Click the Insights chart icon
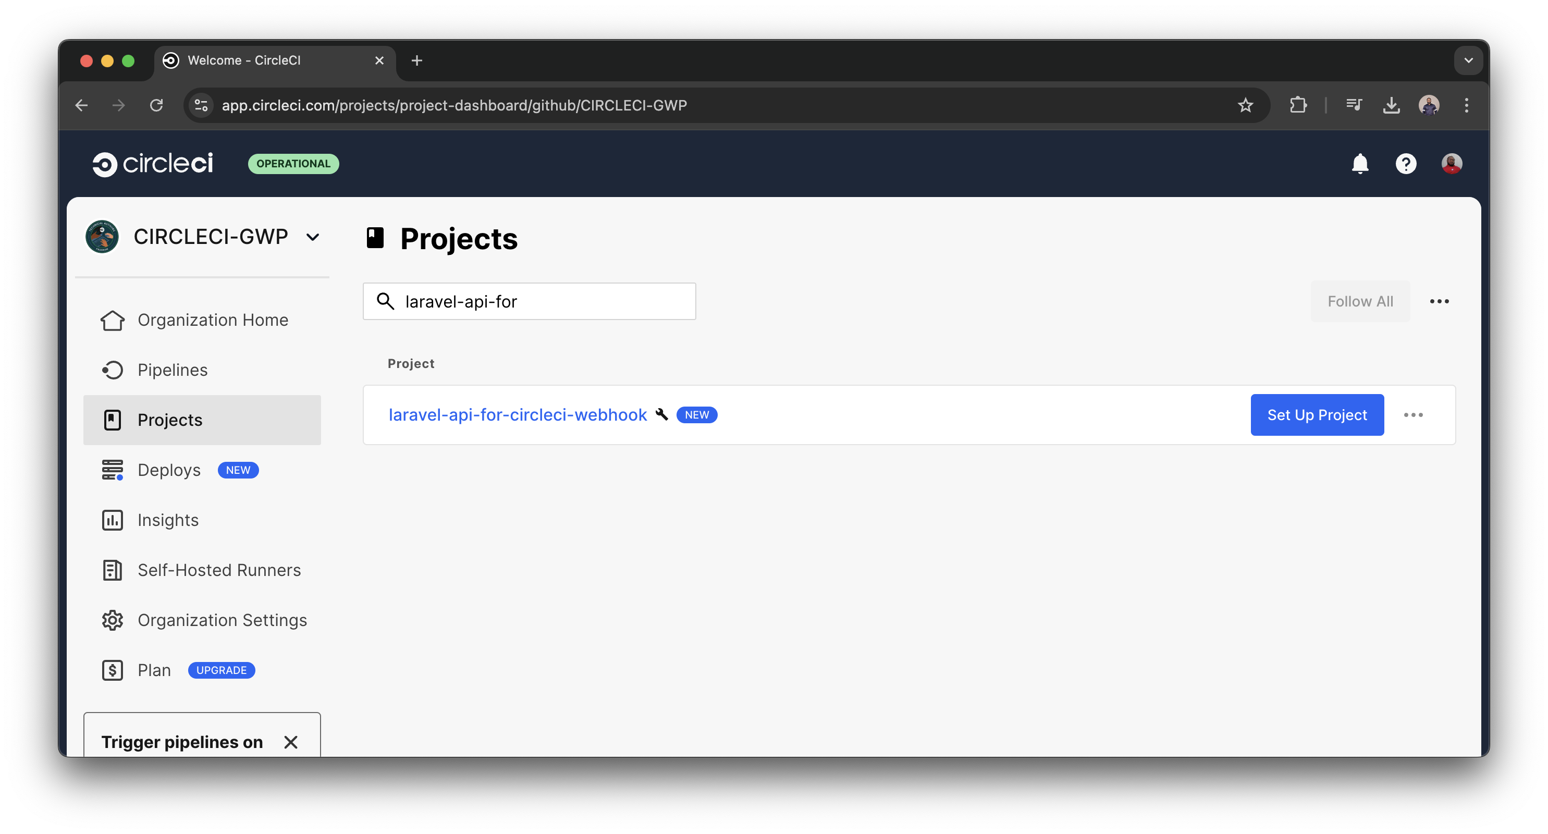The image size is (1548, 834). (113, 520)
